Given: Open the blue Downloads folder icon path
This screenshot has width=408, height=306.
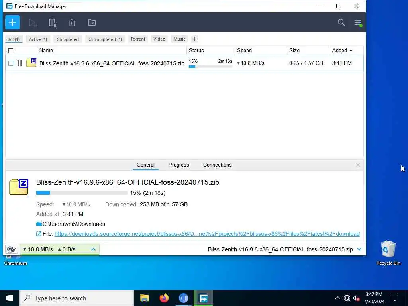Looking at the screenshot, I should [39, 224].
